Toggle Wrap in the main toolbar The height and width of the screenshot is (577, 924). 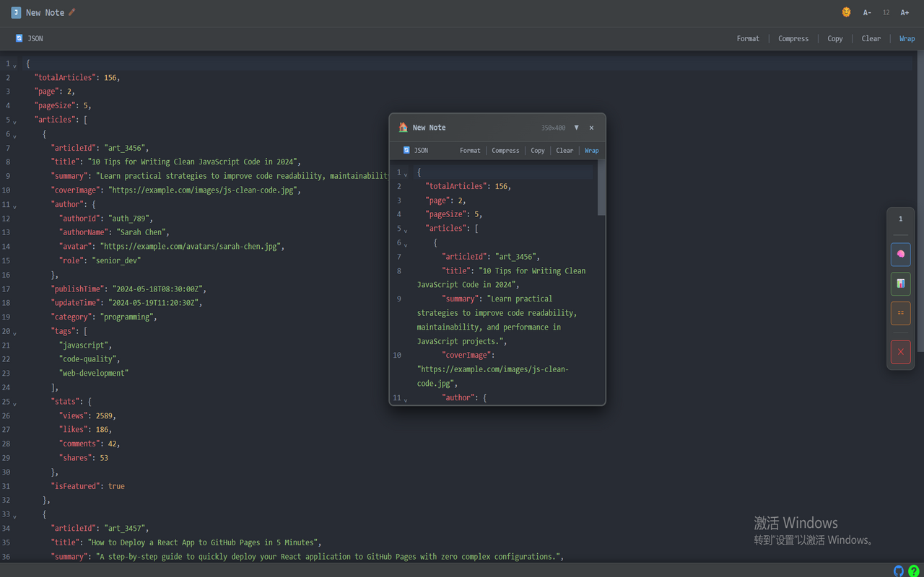coord(907,38)
